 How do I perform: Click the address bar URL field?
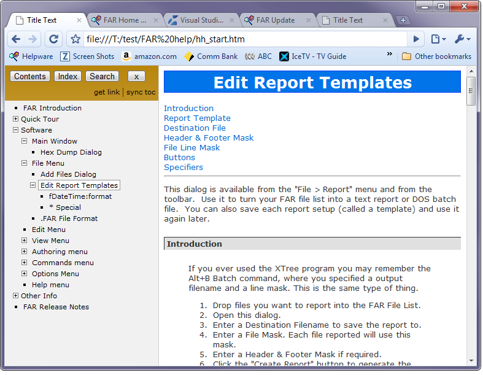pos(245,39)
